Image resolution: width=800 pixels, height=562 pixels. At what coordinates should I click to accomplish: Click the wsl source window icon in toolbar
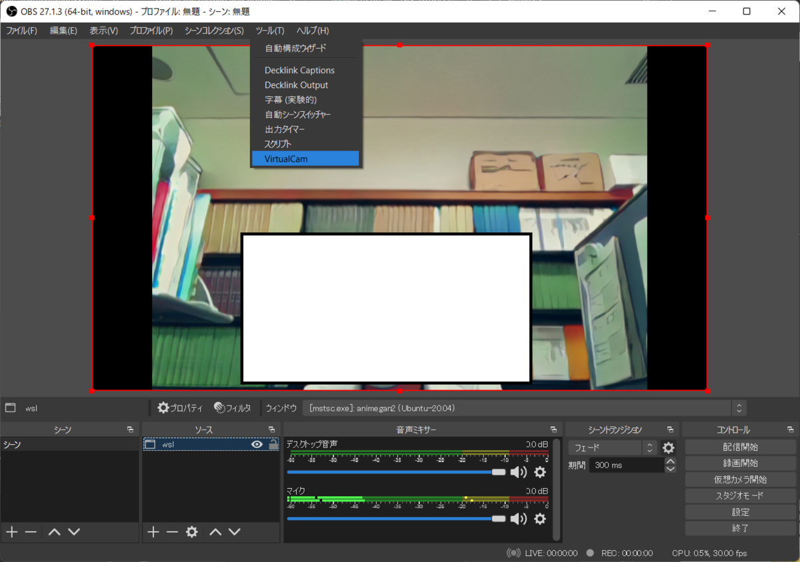click(x=10, y=408)
